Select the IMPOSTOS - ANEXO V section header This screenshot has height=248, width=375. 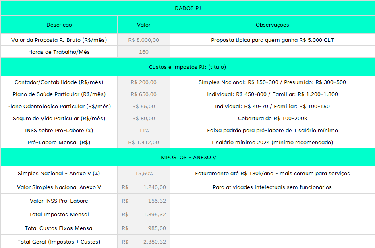pos(188,157)
